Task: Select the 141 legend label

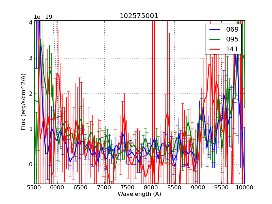Action: tap(232, 49)
